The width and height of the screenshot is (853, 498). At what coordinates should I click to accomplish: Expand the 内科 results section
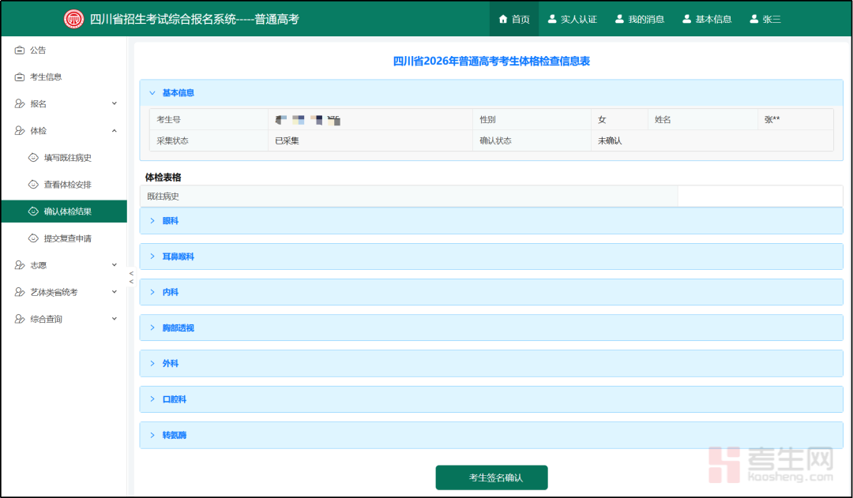click(168, 291)
